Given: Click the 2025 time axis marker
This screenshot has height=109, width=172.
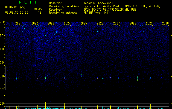Looking at the screenshot, I should (x=84, y=23).
